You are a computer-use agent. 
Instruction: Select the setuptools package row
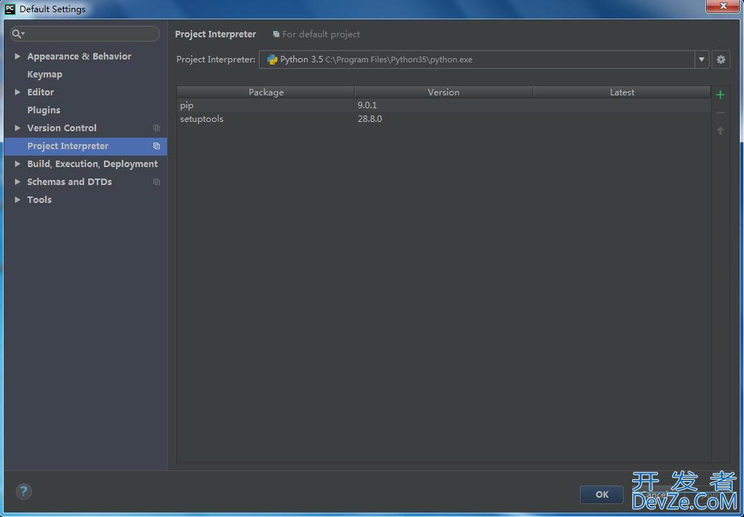(x=444, y=119)
